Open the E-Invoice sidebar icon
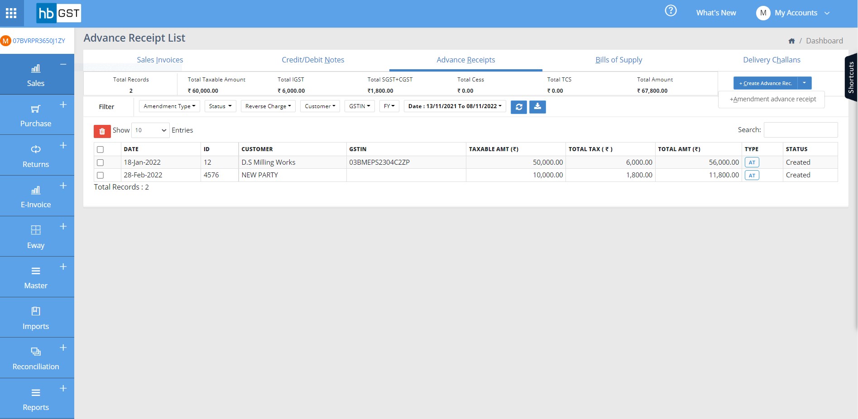858x419 pixels. 36,190
